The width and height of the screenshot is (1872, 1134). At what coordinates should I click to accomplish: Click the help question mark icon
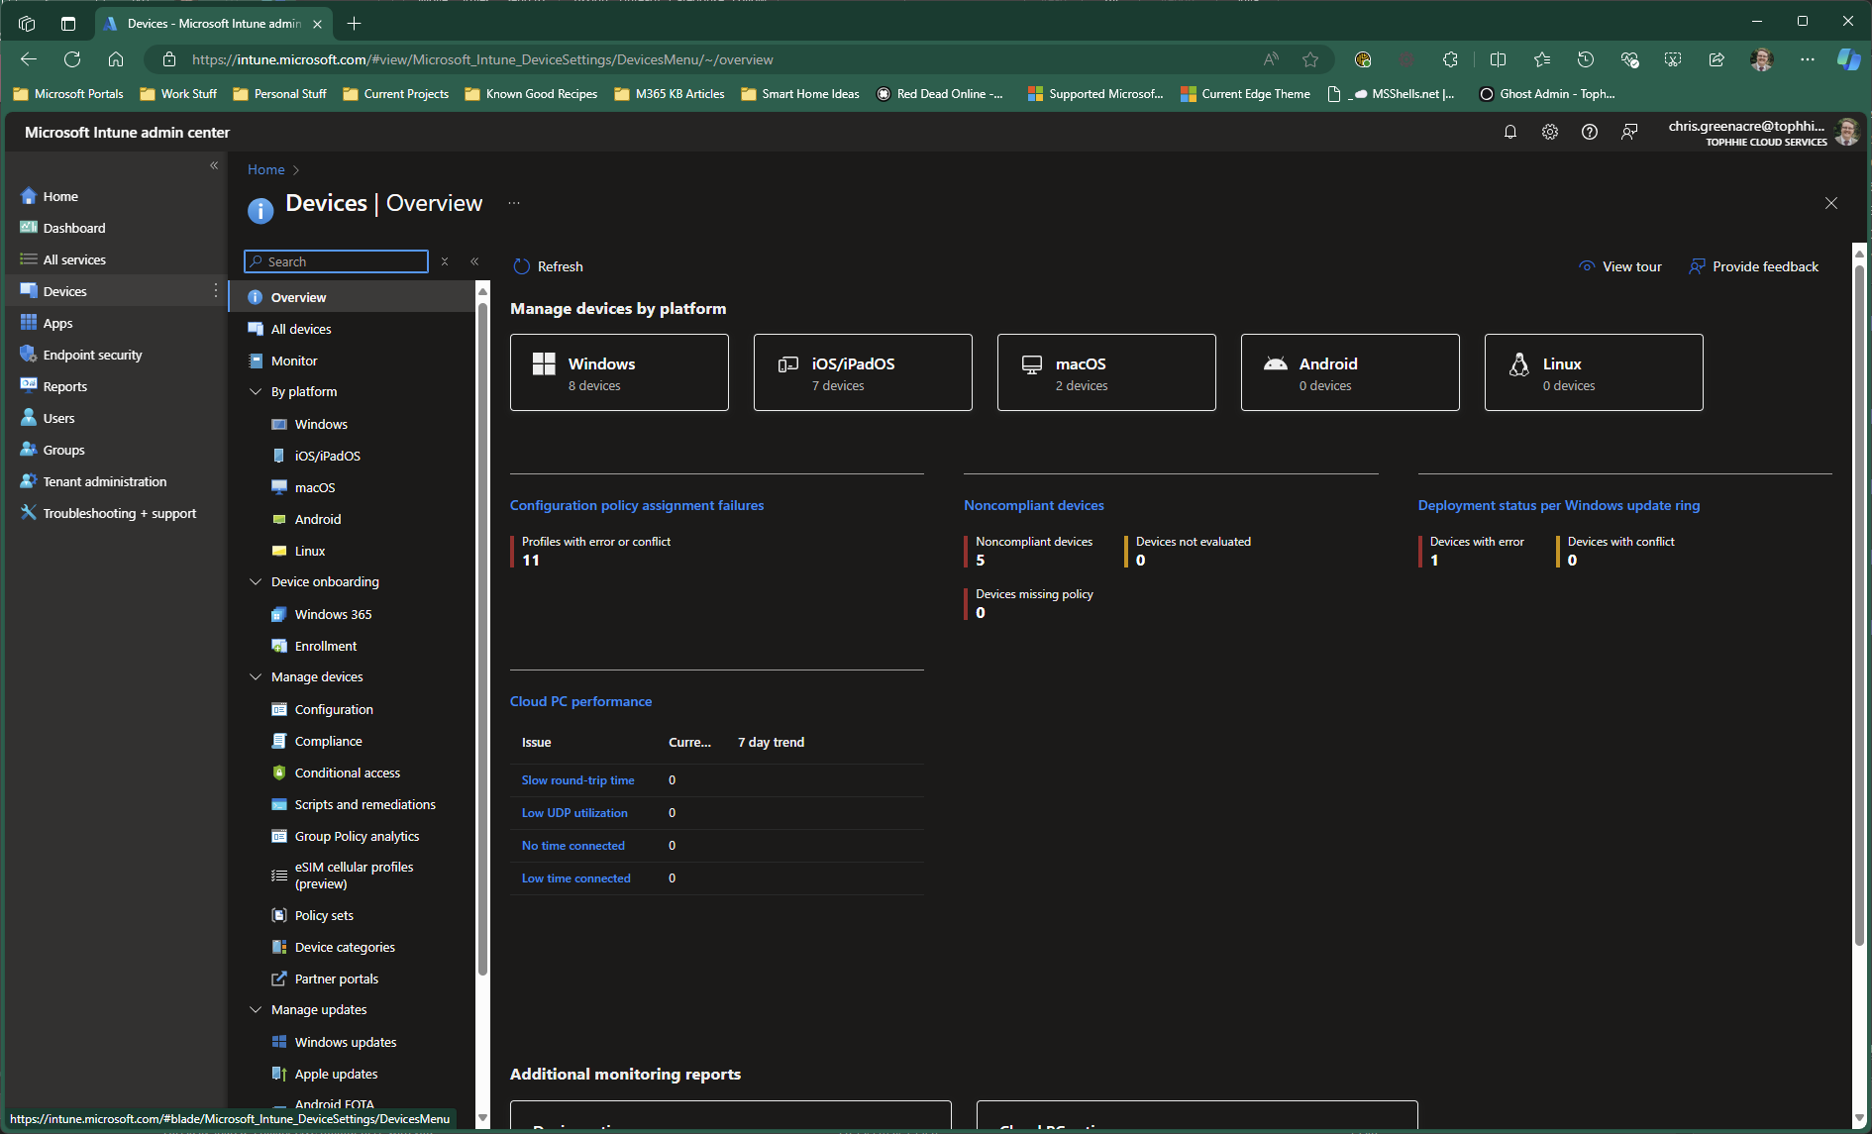tap(1589, 132)
